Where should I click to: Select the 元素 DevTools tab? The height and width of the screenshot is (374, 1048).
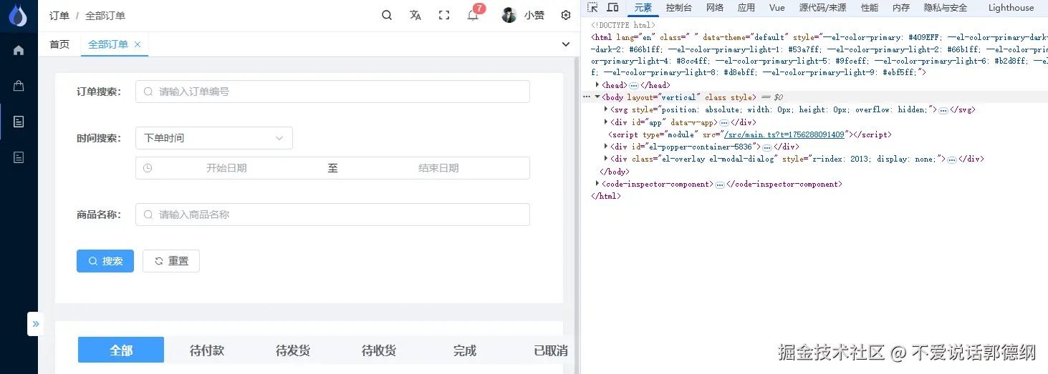(643, 8)
